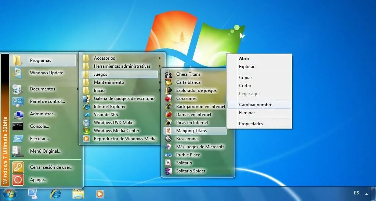
Task: Click the Documentos entry label
Action: 43,89
